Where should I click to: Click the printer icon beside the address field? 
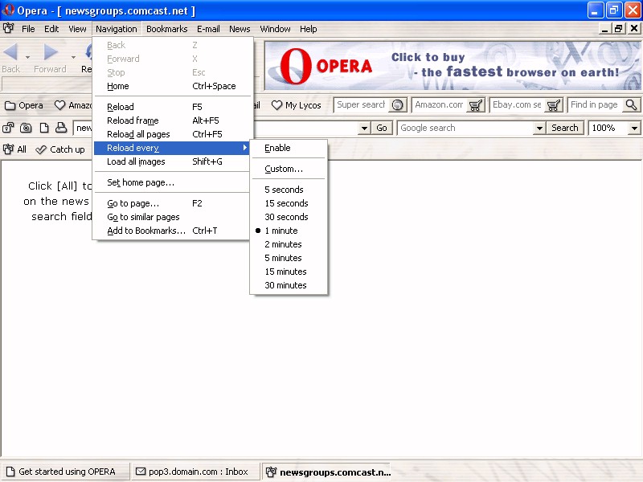[60, 128]
